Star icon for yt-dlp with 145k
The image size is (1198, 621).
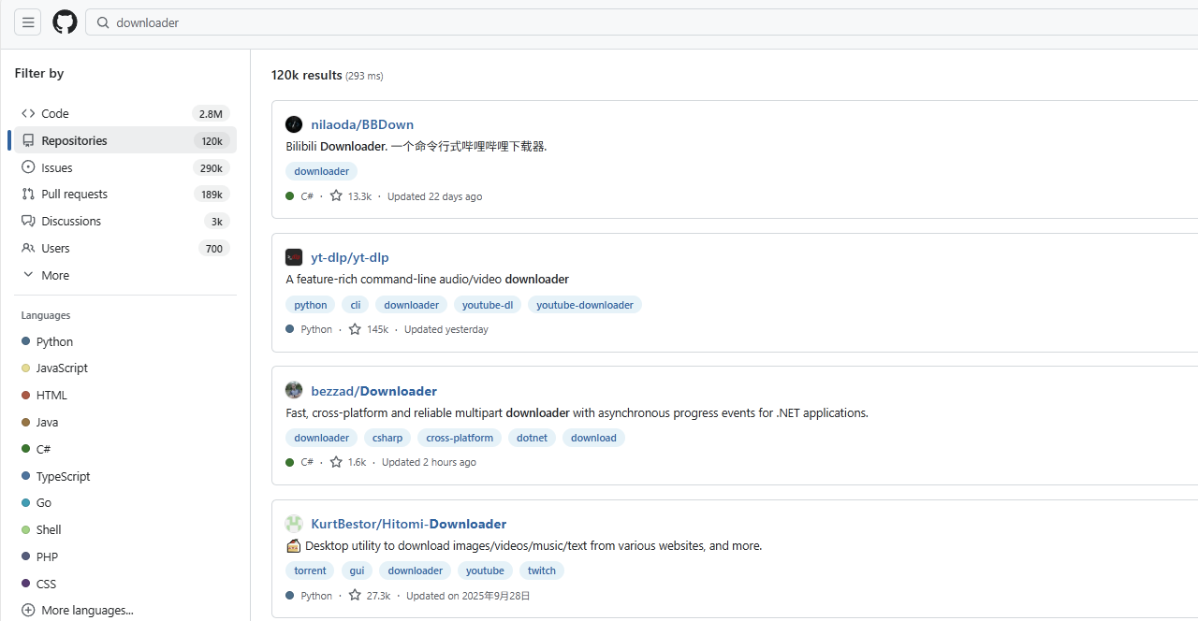coord(355,329)
